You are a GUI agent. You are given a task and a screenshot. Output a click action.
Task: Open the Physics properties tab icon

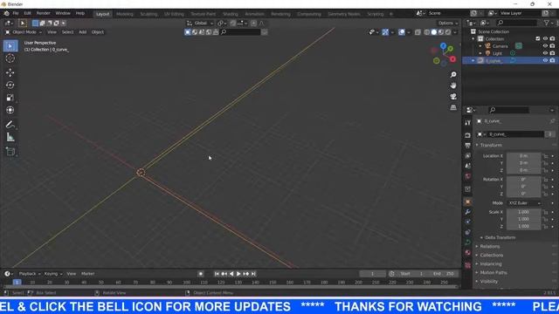click(x=468, y=232)
